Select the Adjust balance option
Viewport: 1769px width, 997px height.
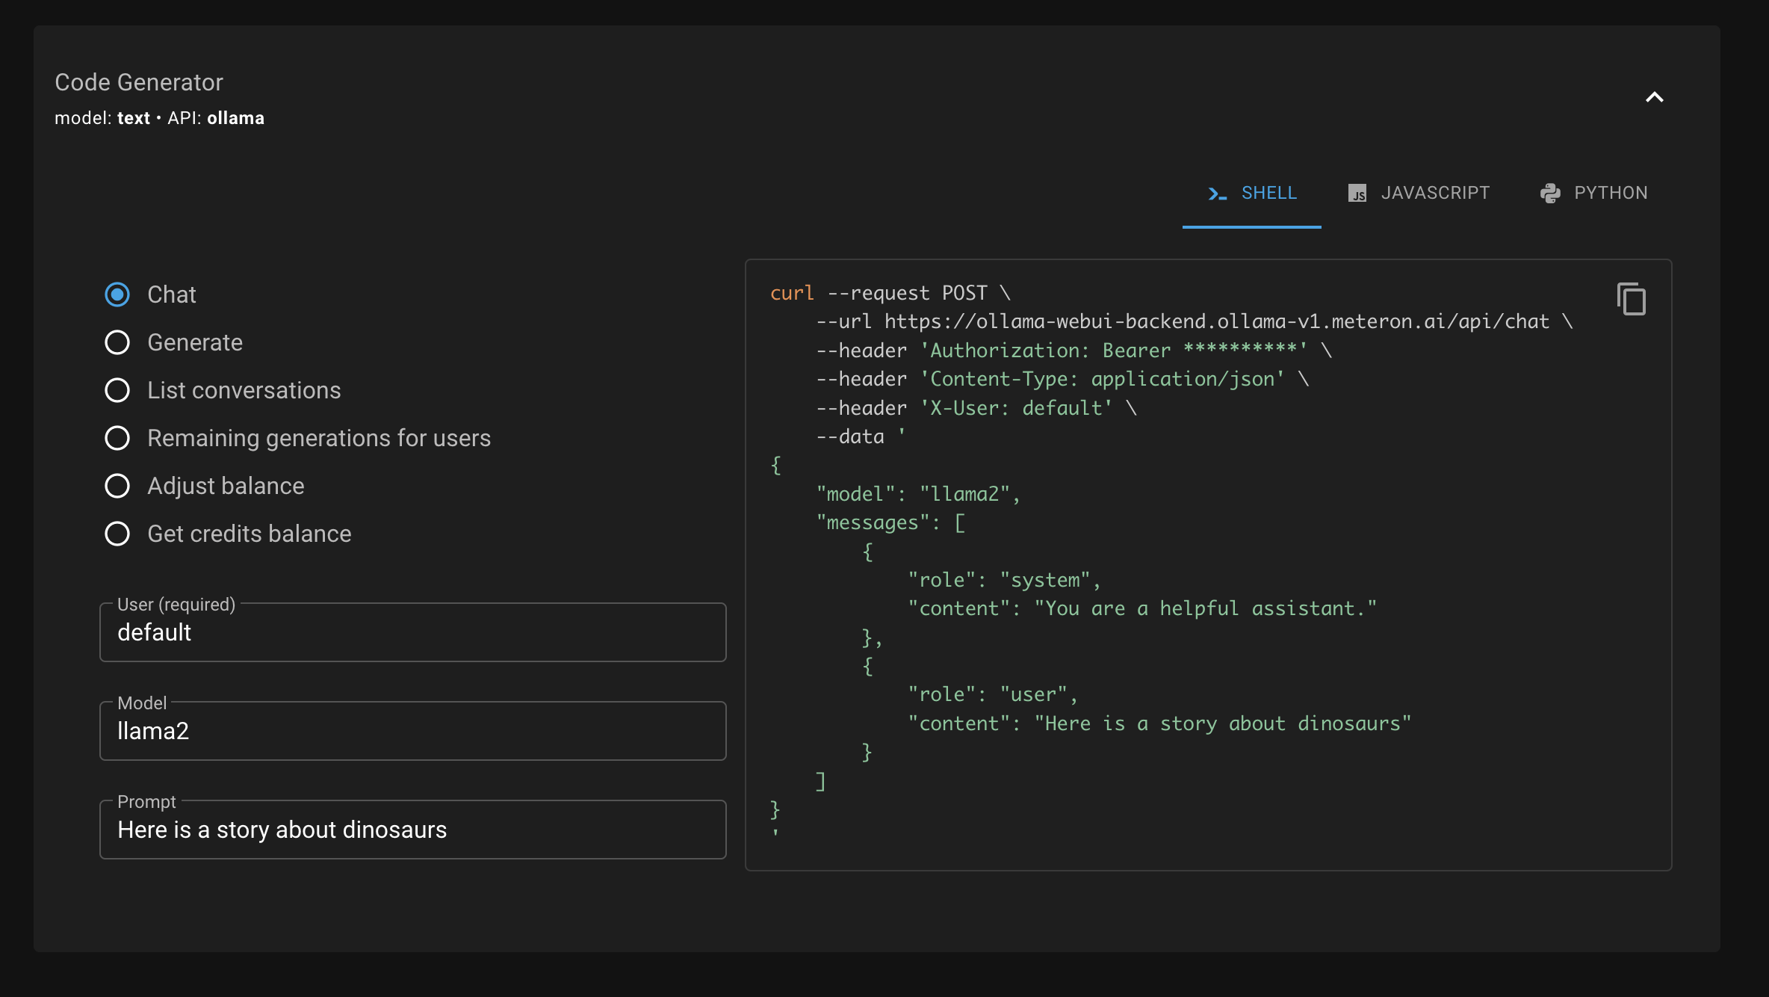[x=117, y=486]
